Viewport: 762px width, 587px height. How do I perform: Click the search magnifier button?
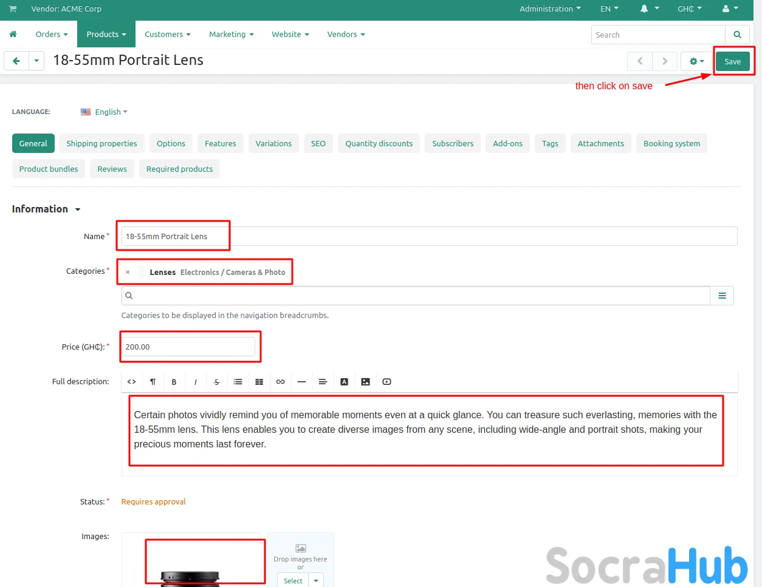pyautogui.click(x=737, y=35)
